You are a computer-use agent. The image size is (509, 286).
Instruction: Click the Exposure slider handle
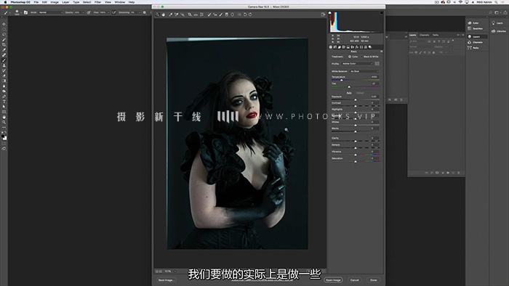point(356,99)
